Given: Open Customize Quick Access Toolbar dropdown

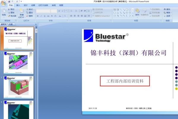Looking at the screenshot, I should 21,1.
